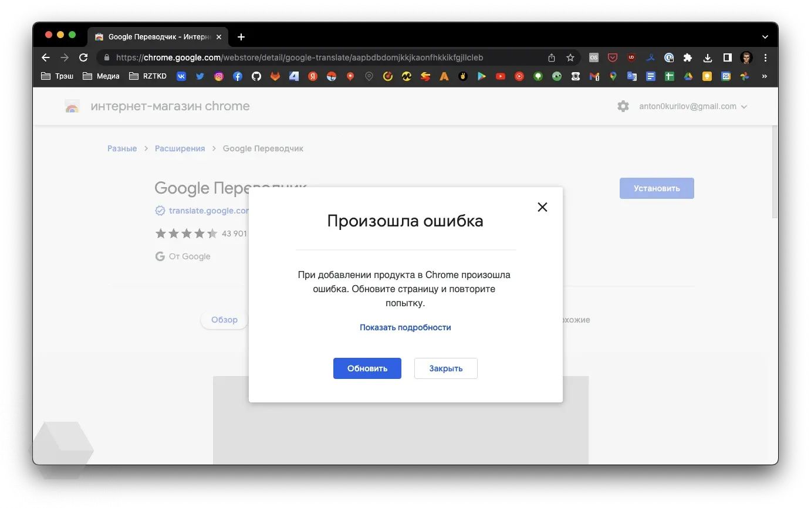Viewport: 811px width, 508px height.
Task: Open the Facebook bookmark
Action: [x=238, y=76]
